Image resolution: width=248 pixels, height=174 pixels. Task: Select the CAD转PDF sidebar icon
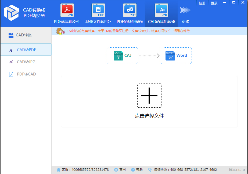point(11,50)
